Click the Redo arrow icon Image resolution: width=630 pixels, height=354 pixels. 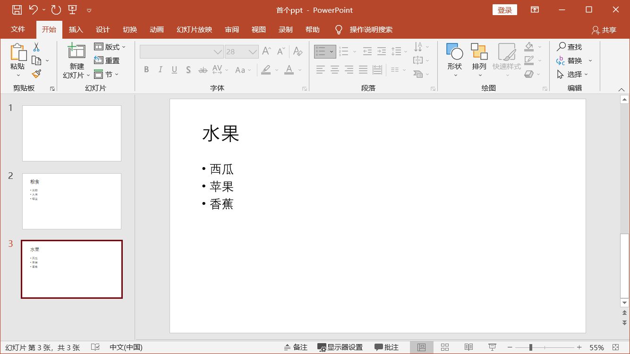click(56, 10)
